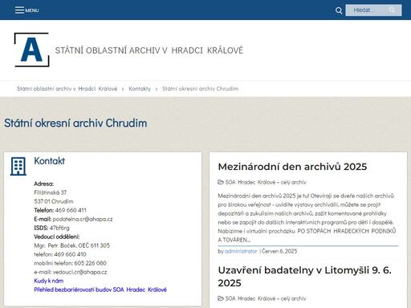
Task: Click the building icon beside Kontakt
Action: pos(18,166)
